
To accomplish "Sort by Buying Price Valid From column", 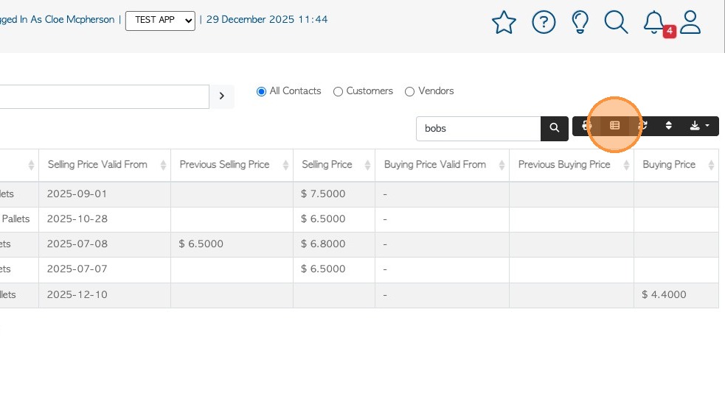I will pos(435,165).
